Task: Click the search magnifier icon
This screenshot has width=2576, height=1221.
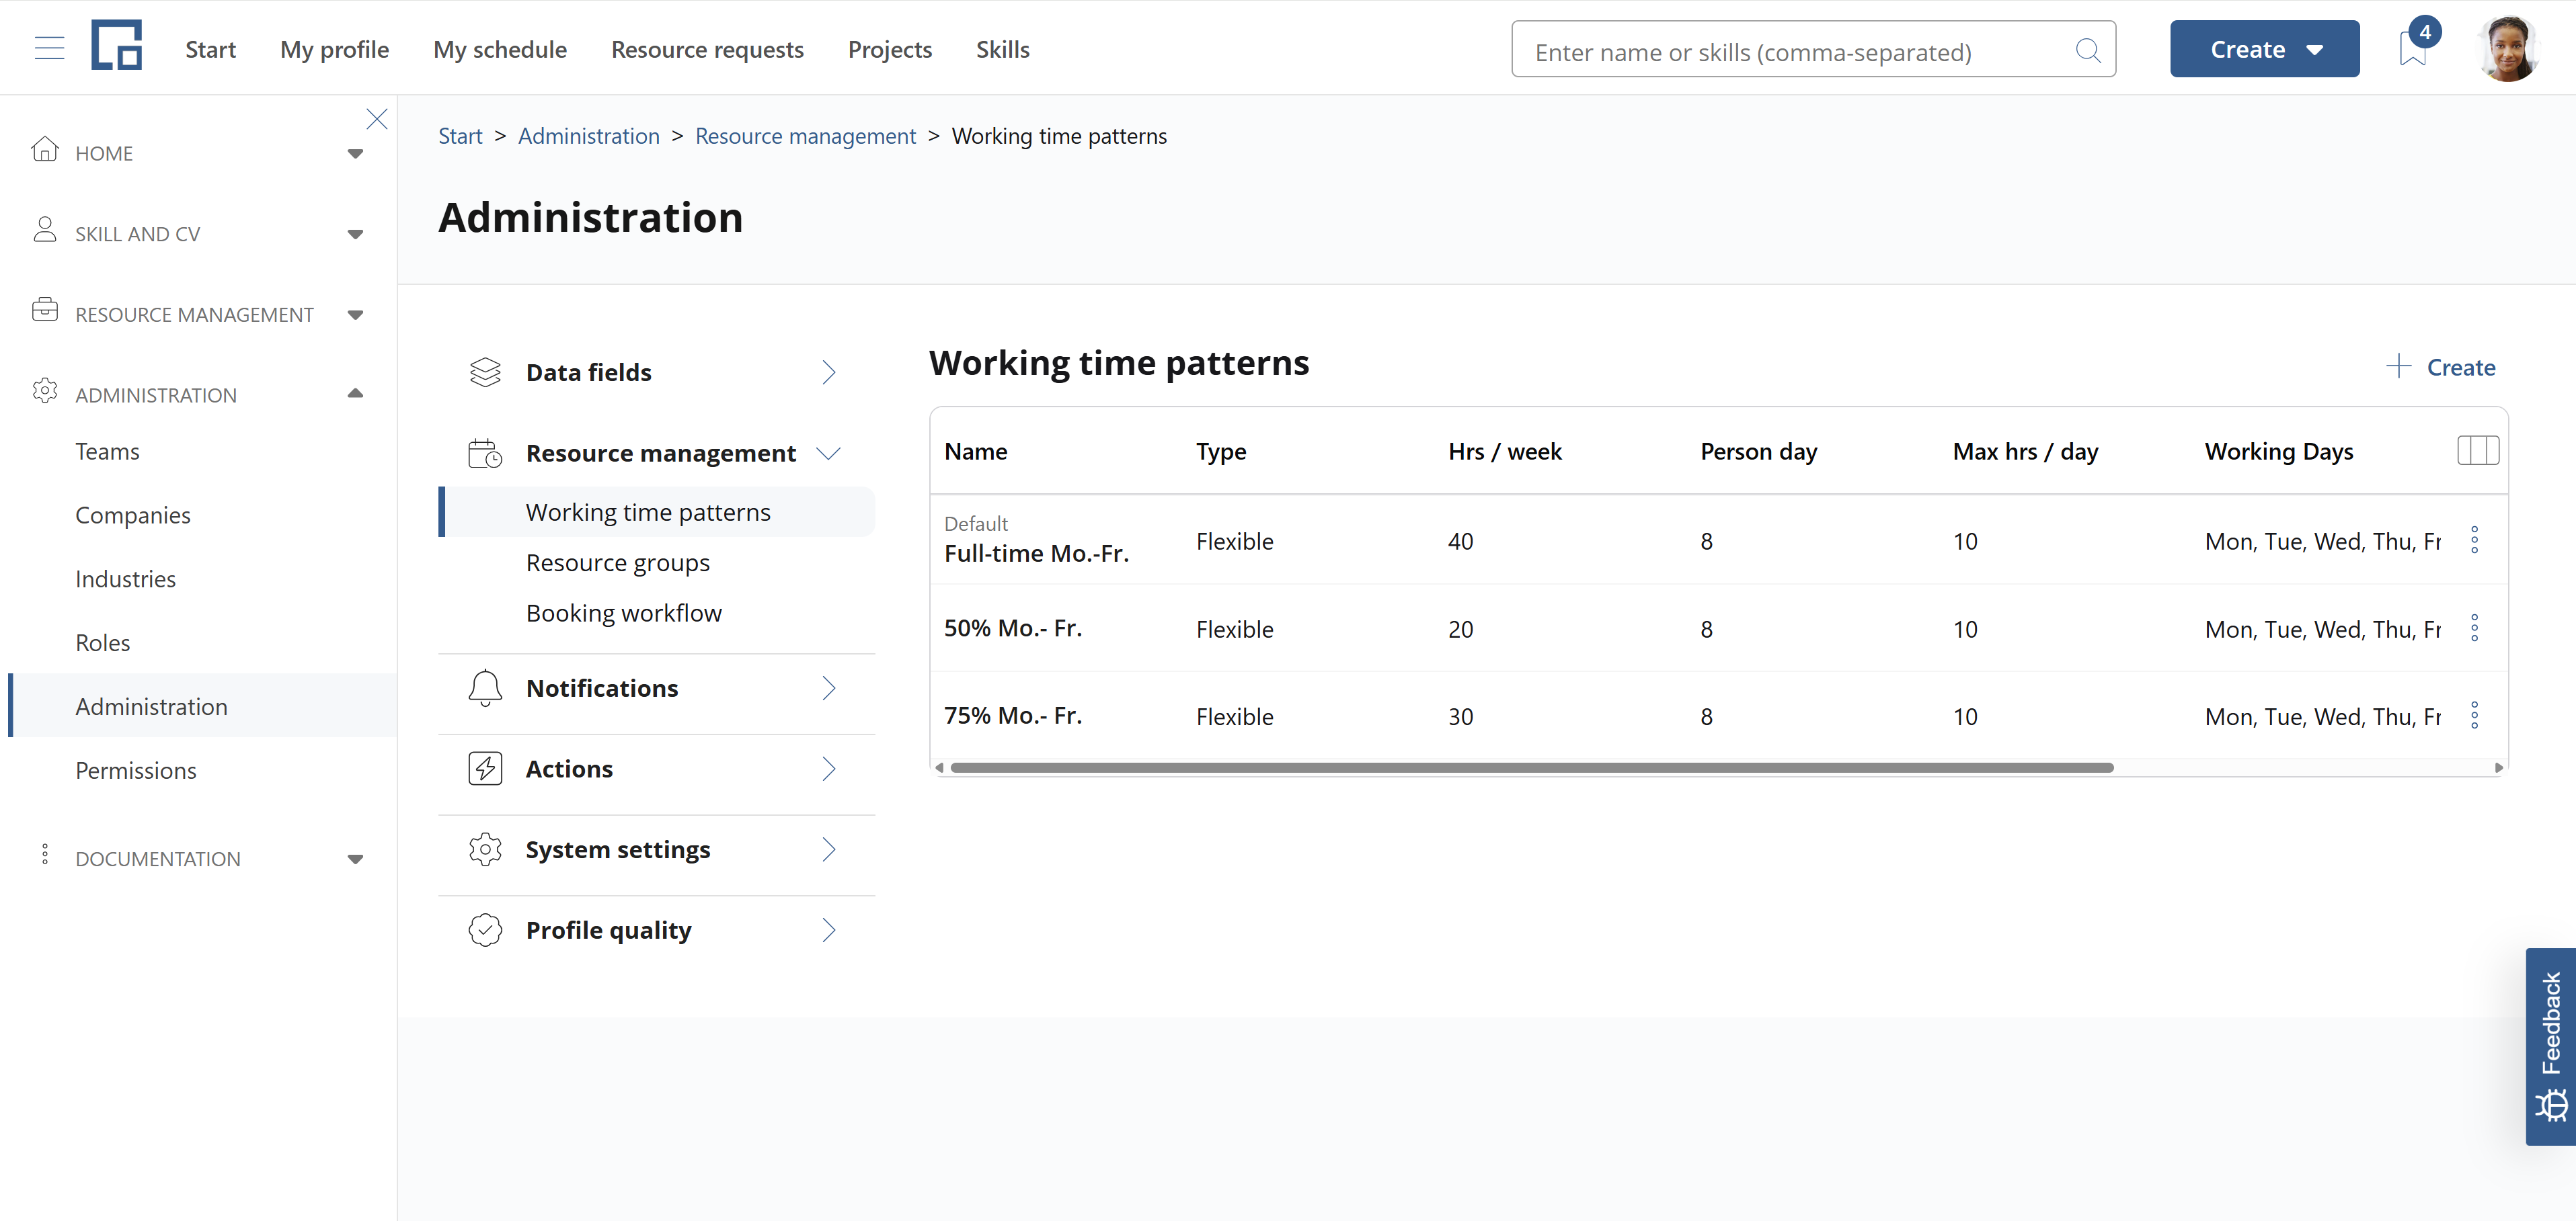Action: click(x=2087, y=50)
